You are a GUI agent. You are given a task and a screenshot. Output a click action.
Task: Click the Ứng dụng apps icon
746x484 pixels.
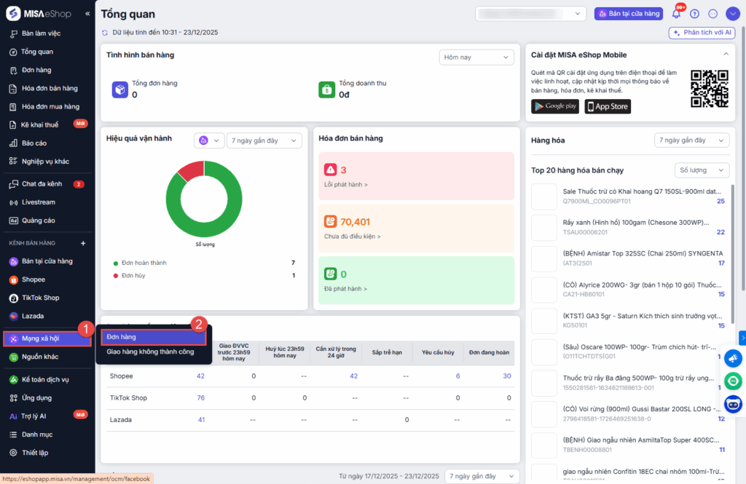(13, 398)
